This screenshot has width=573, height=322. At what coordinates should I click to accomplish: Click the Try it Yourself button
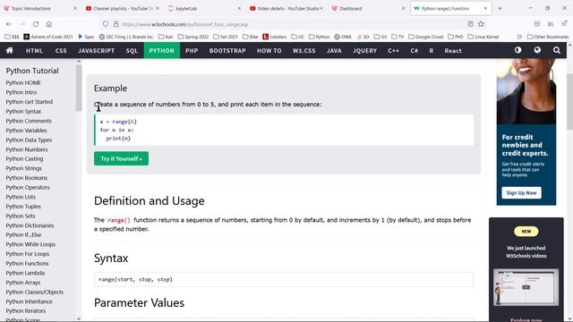(x=122, y=158)
